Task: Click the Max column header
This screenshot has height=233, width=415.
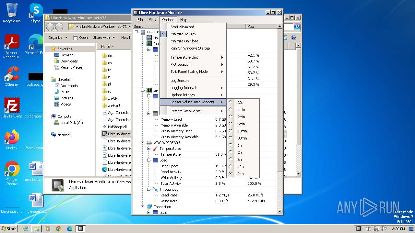Action: point(262,27)
